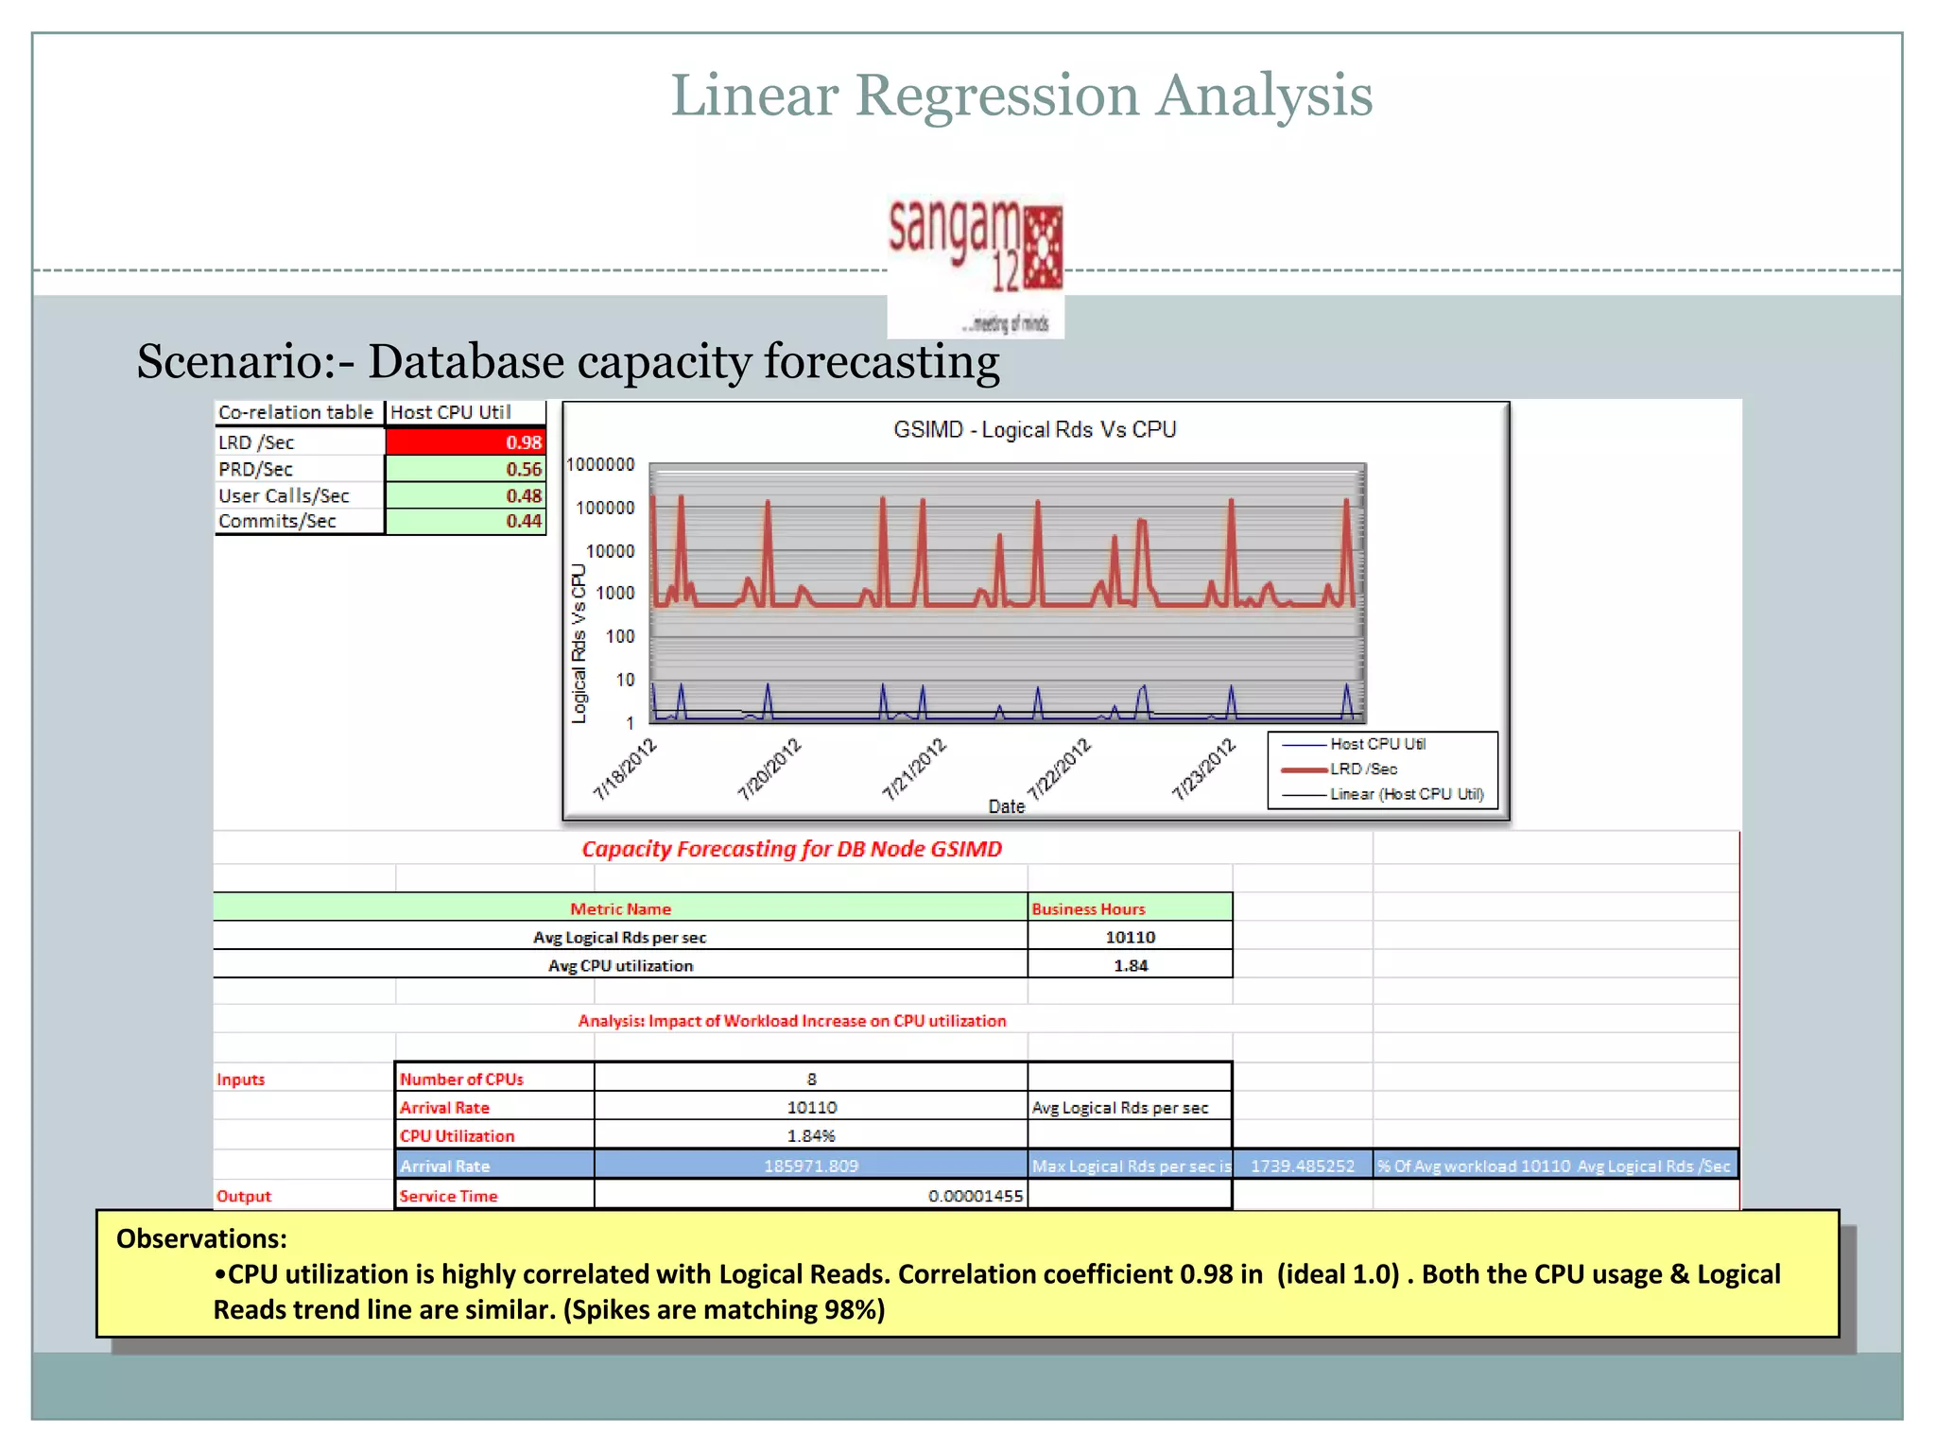Click the 'Host CPU Util' column header
Screen dimensions: 1936x1452
466,412
